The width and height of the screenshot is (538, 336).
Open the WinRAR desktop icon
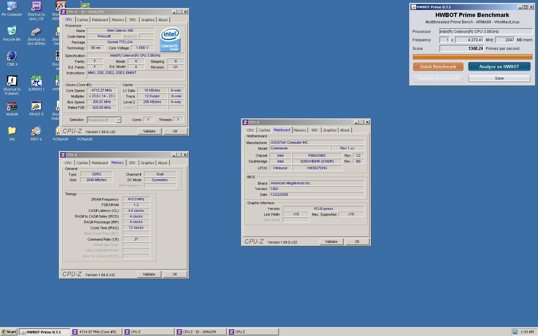pyautogui.click(x=12, y=108)
